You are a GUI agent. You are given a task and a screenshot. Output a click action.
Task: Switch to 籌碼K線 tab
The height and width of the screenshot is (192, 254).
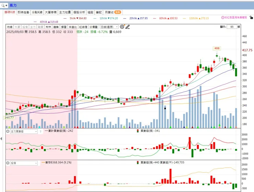click(x=10, y=12)
